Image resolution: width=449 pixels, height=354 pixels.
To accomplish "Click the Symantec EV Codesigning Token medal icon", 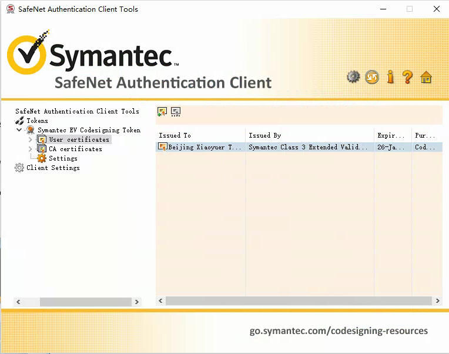I will (x=31, y=130).
